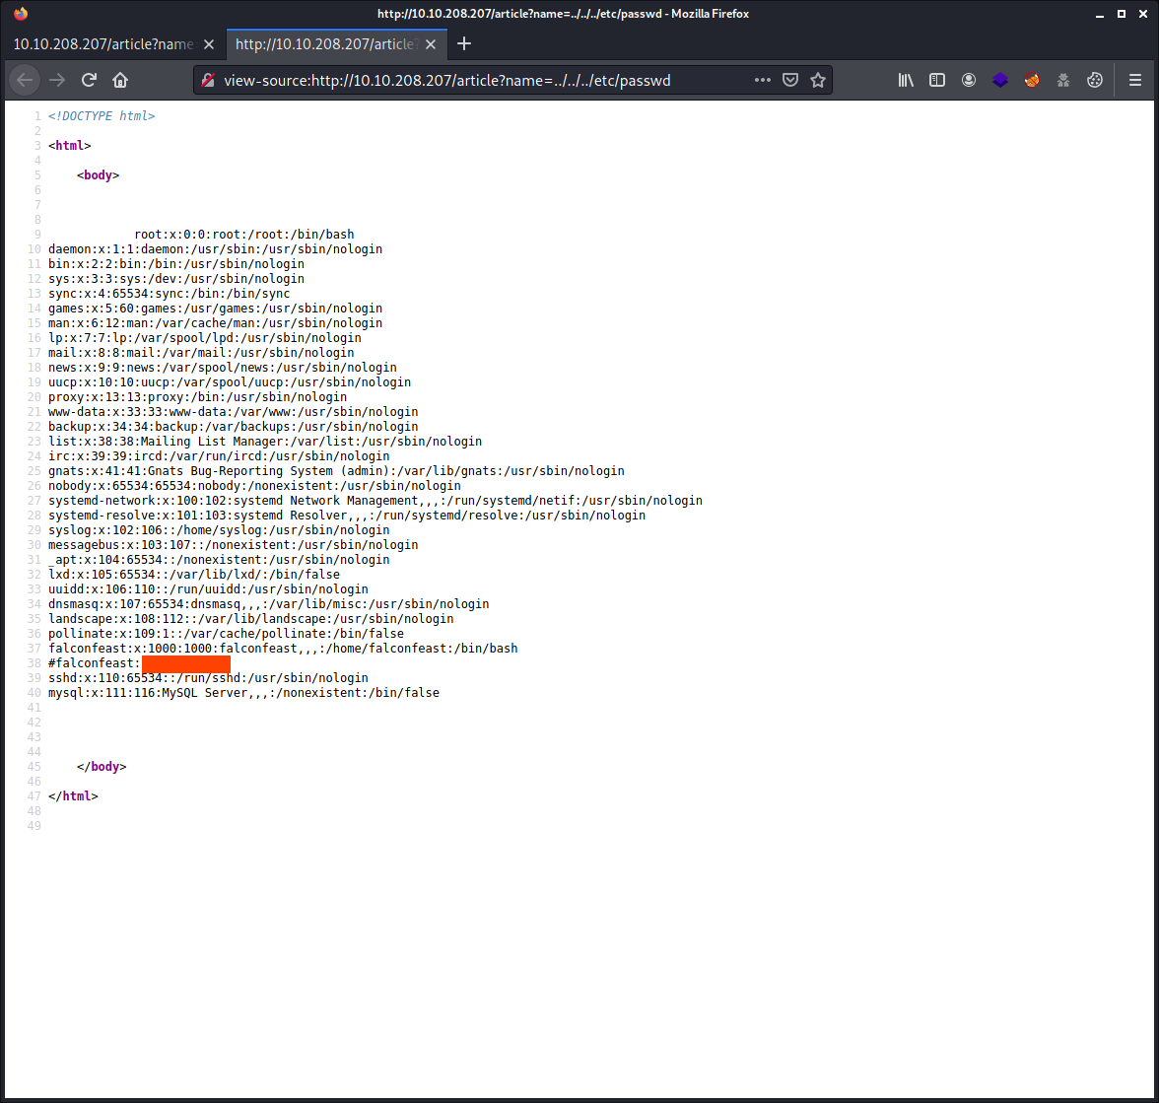Reload the current page
Viewport: 1159px width, 1103px height.
tap(90, 80)
